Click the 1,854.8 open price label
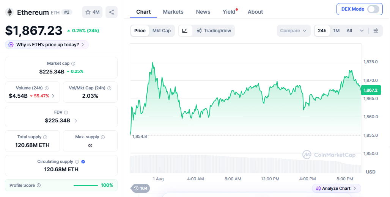The image size is (390, 197). pos(140,136)
